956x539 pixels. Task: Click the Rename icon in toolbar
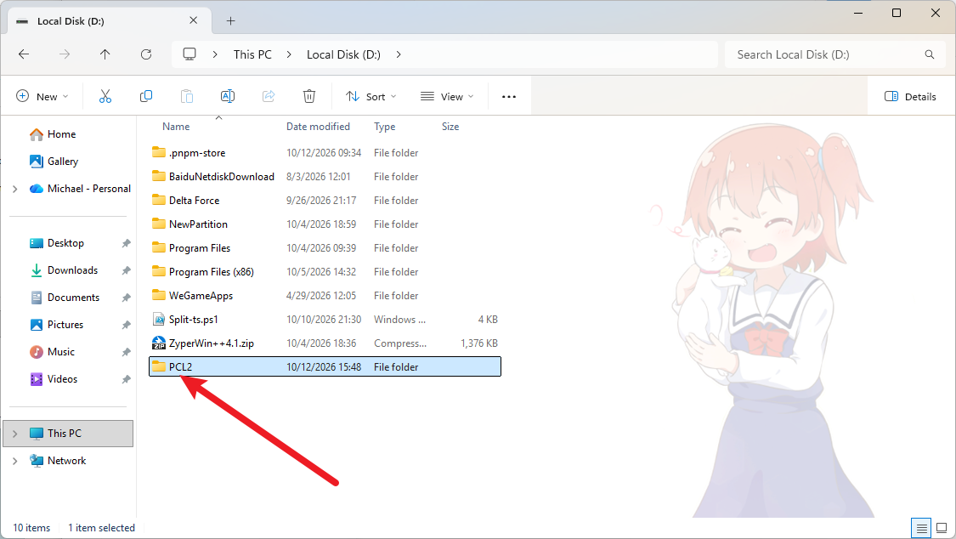coord(228,96)
